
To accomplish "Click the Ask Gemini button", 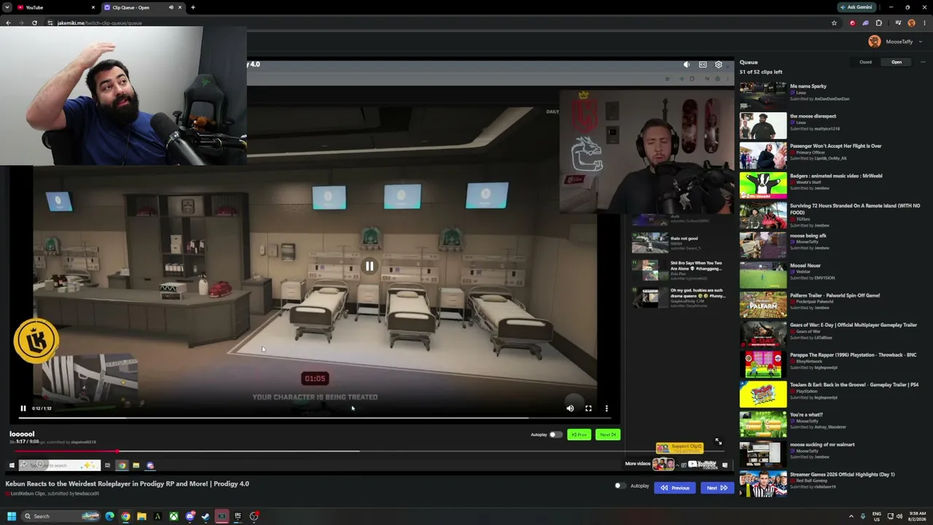I will 856,7.
